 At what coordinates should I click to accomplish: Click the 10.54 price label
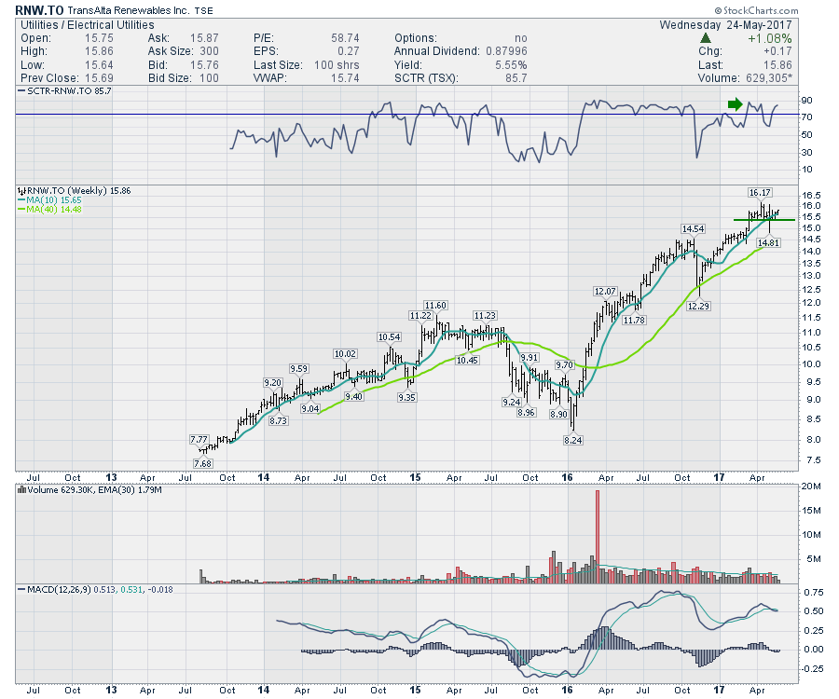pos(389,337)
